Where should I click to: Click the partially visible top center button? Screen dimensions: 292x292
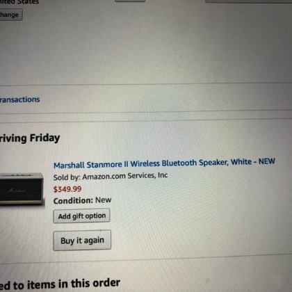point(130,1)
